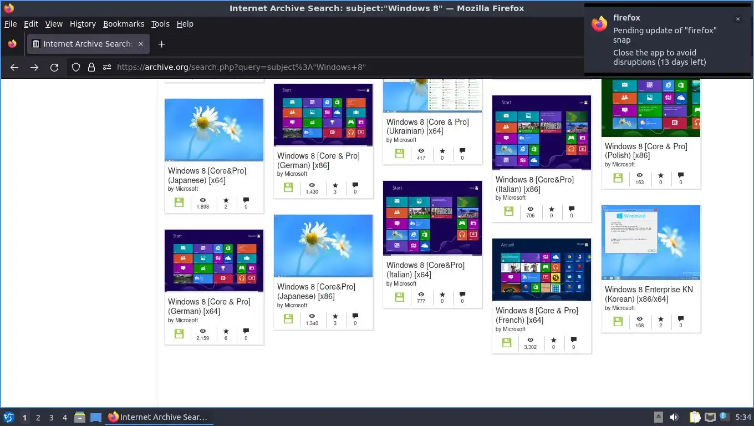Screen dimensions: 754x426
Task: Close the Internet Archive Search tab
Action: tap(141, 44)
